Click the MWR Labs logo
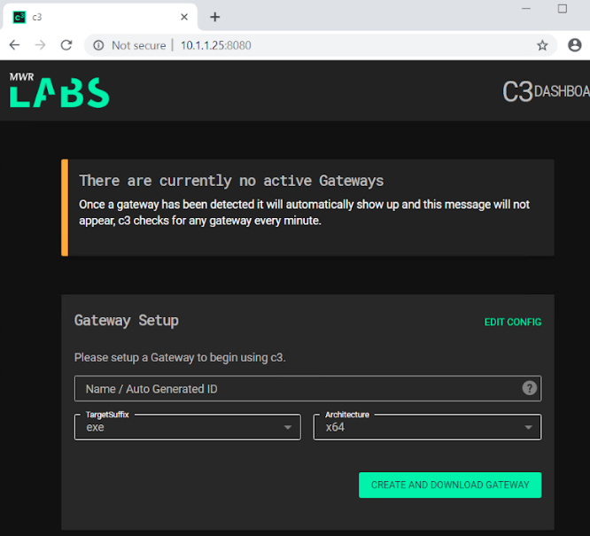The width and height of the screenshot is (590, 536). click(59, 90)
